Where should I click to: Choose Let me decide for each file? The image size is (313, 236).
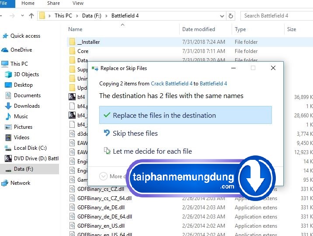click(152, 151)
